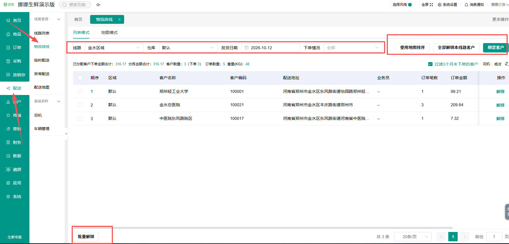
Task: Toggle 全屏 fullscreen mode
Action: point(427,5)
